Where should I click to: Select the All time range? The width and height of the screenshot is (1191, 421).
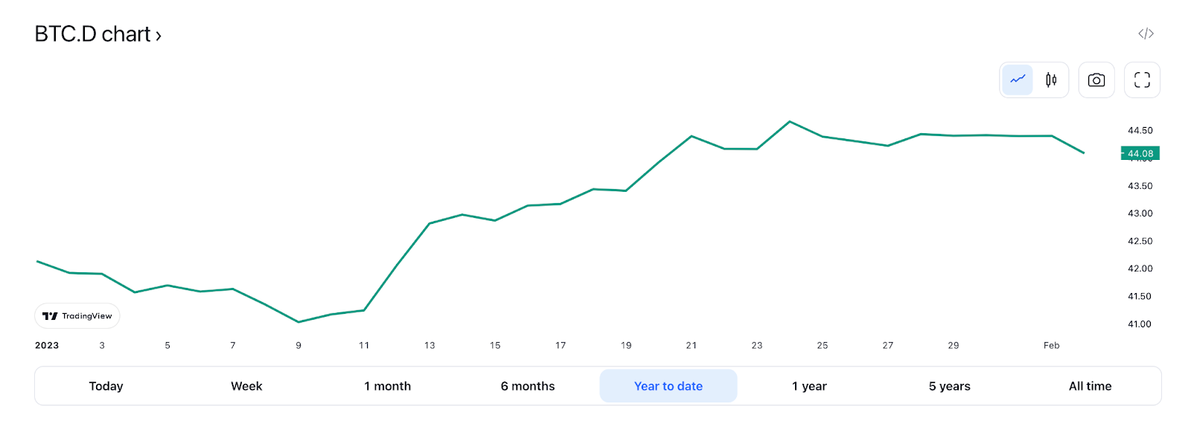pos(1090,386)
